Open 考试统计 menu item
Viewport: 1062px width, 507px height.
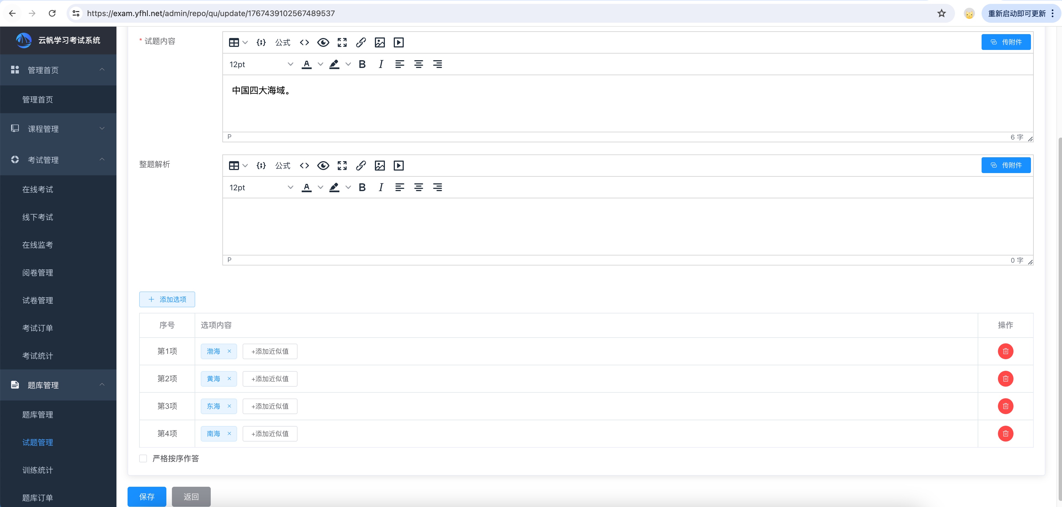click(x=58, y=356)
